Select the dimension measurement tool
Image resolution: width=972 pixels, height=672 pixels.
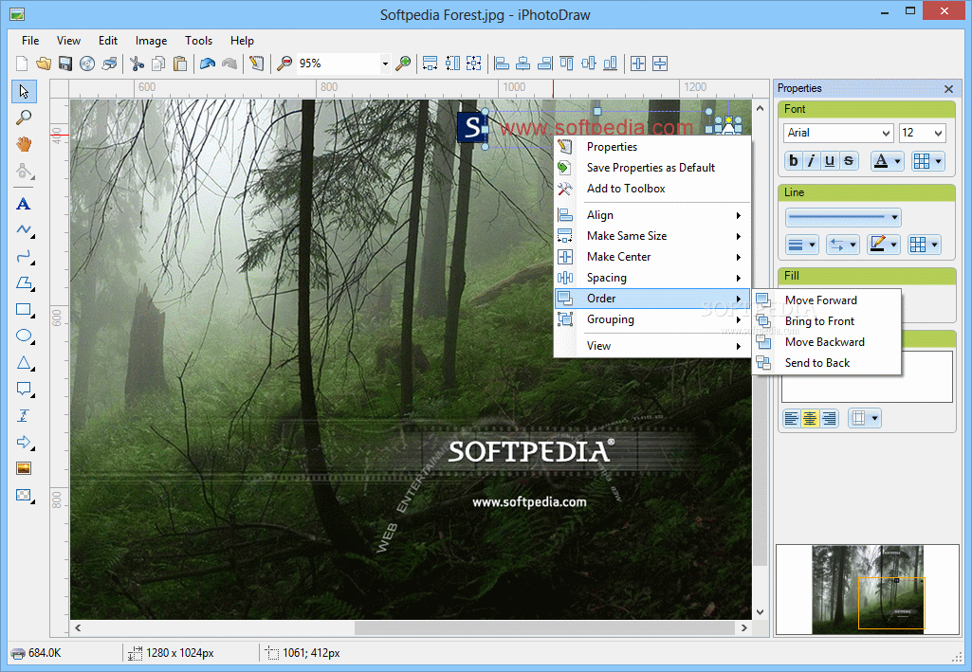(24, 415)
